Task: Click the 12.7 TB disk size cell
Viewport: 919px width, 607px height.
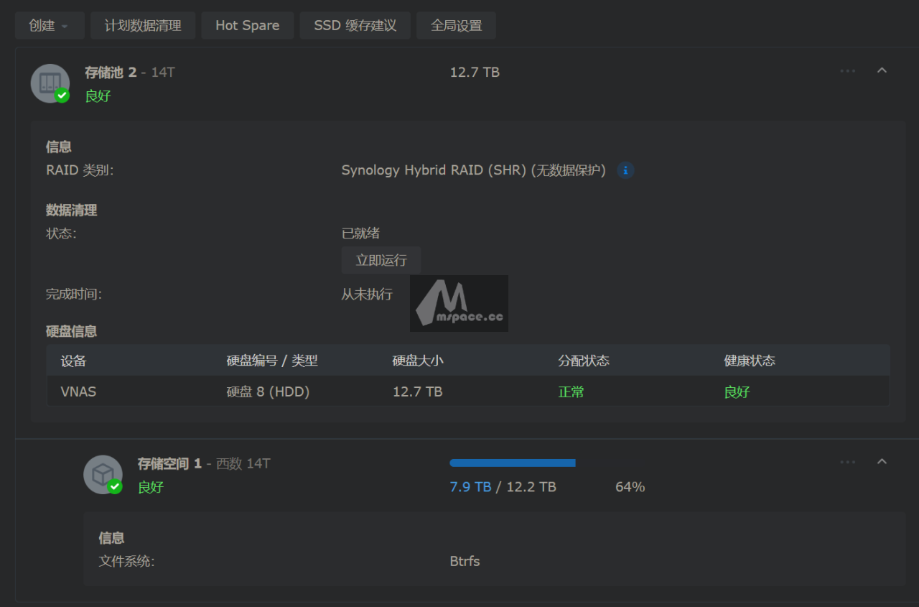Action: pos(417,391)
